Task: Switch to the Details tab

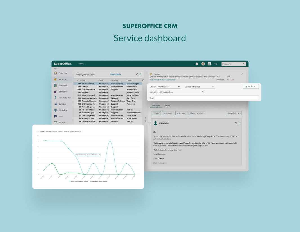Action: coord(167,105)
